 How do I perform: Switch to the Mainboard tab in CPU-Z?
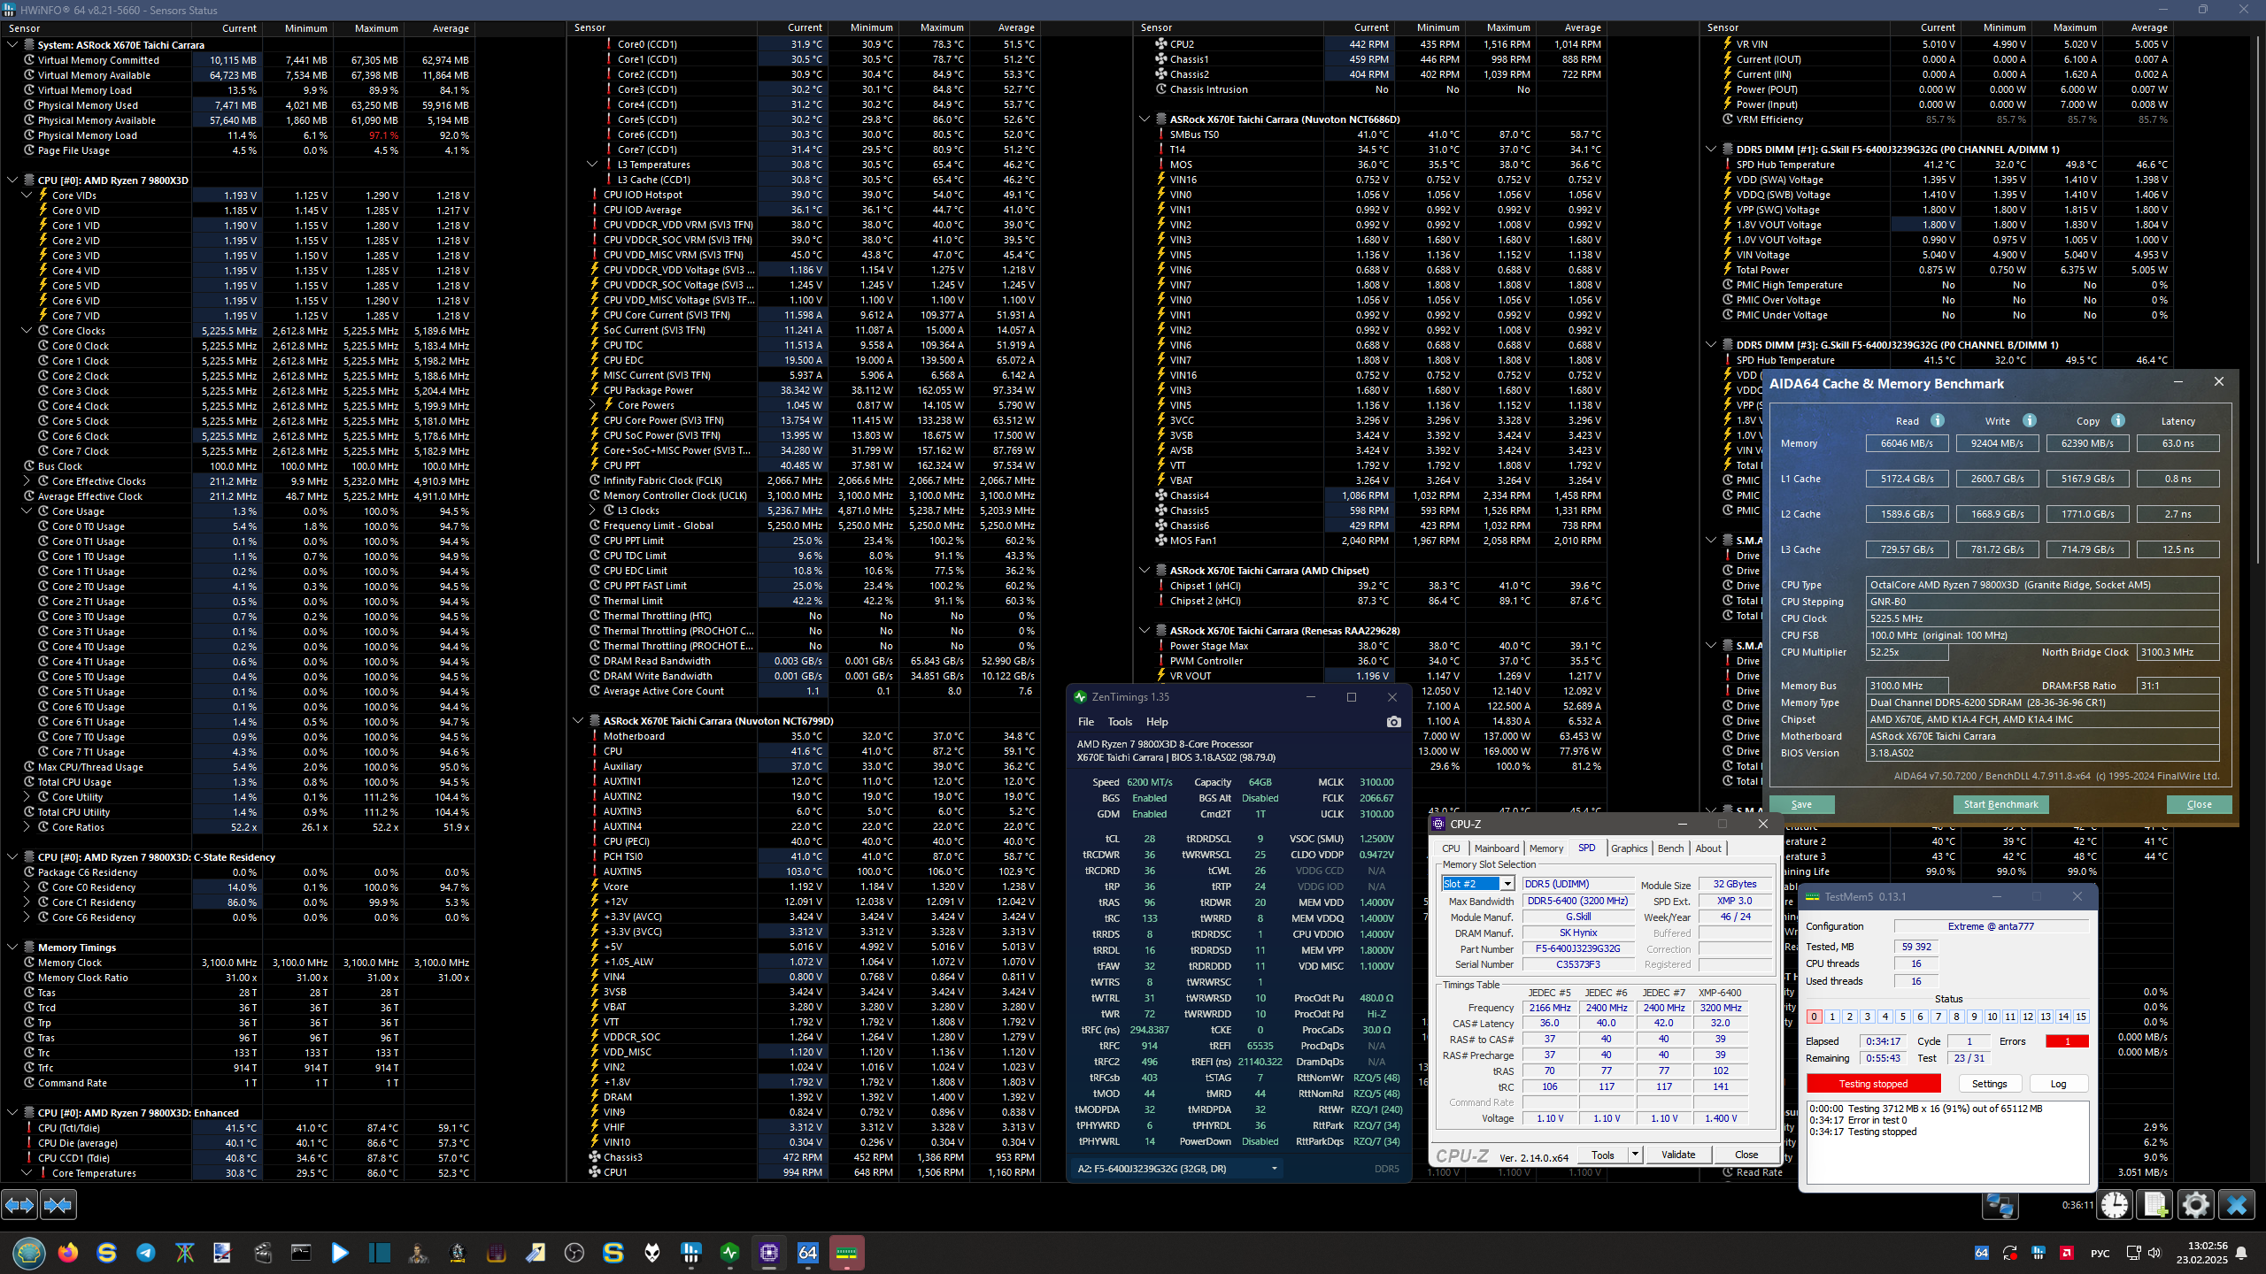click(1497, 848)
